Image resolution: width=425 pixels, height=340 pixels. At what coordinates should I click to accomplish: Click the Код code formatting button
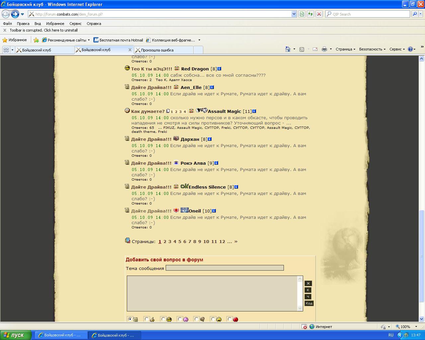click(309, 303)
